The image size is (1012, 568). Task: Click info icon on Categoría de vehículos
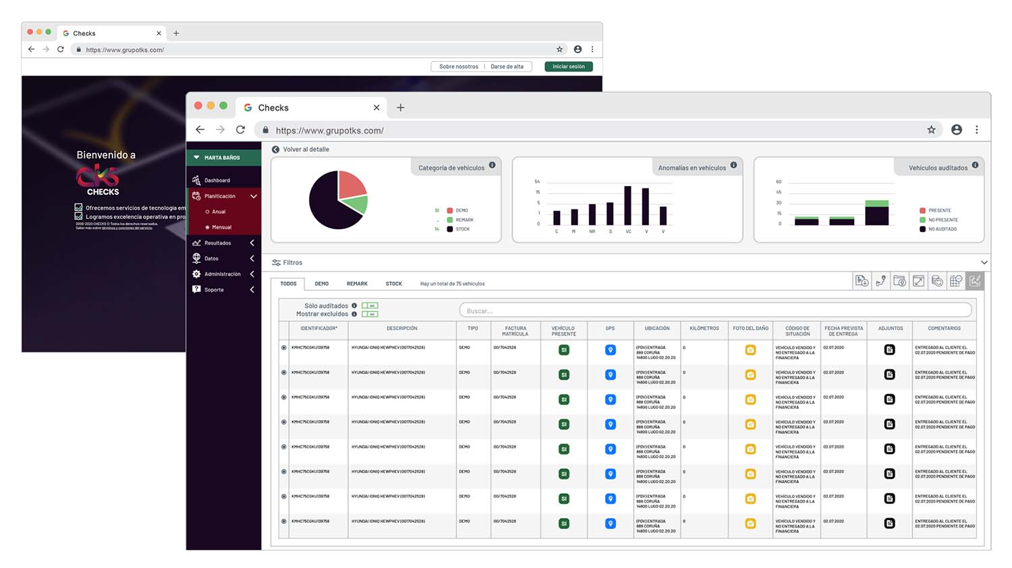point(493,165)
